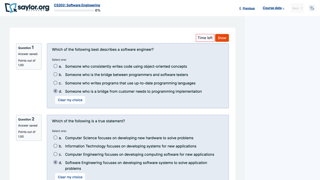Toggle dark mode moon icon
Screen dimensions: 320x180
(x=312, y=8)
